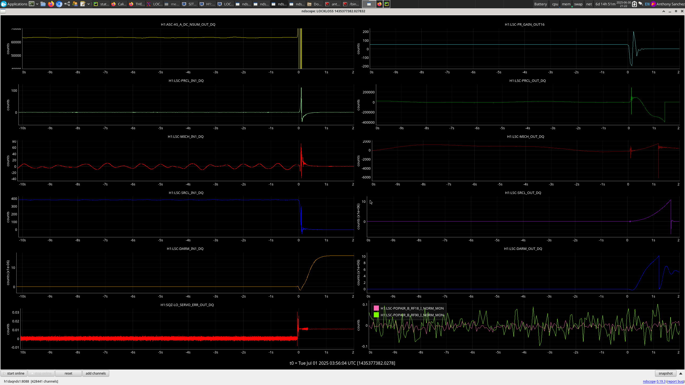Click the Firefox icon next to workspace switcher
This screenshot has height=385, width=685.
pos(379,4)
